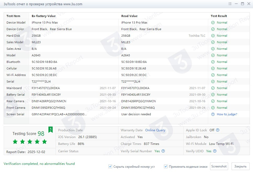Click the help icon beside Verify Serial Number
Viewport: 253px width, 174px height.
(163, 151)
